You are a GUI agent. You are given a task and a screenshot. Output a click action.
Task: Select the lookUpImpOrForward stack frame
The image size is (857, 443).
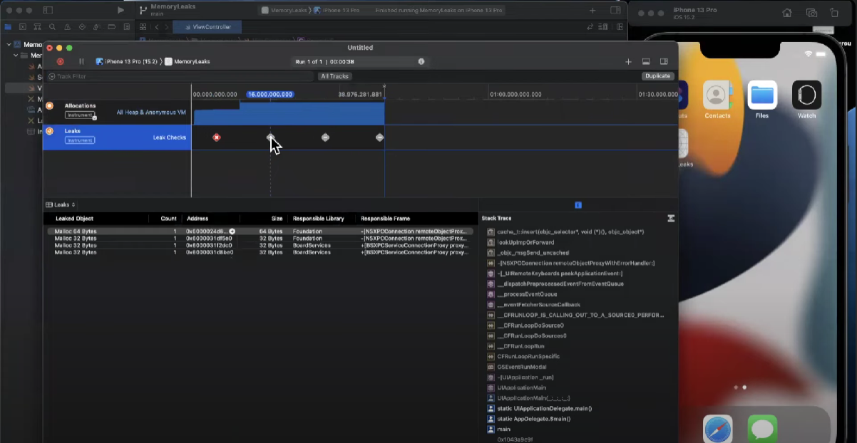tap(525, 242)
